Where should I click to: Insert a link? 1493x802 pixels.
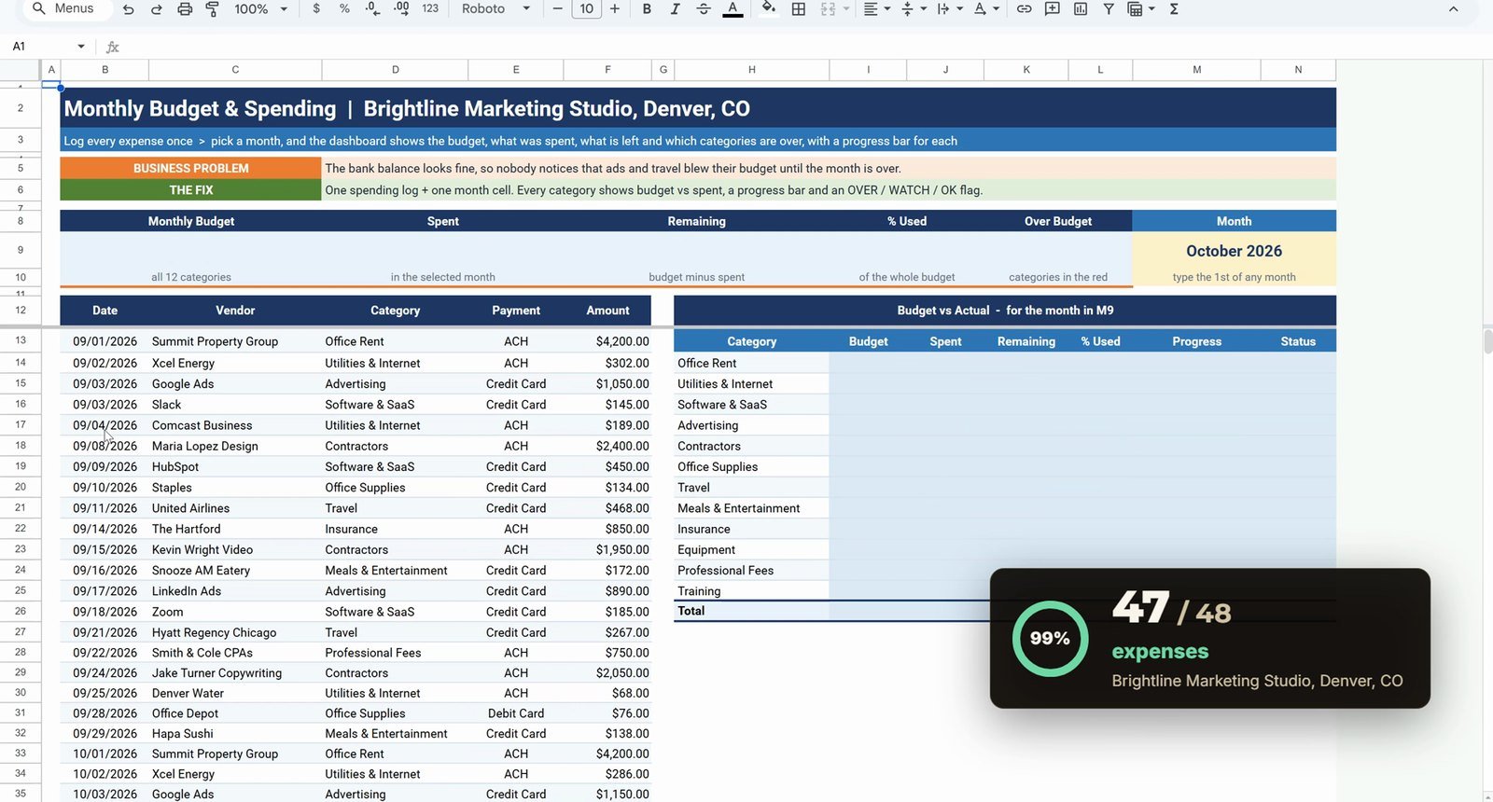coord(1024,9)
